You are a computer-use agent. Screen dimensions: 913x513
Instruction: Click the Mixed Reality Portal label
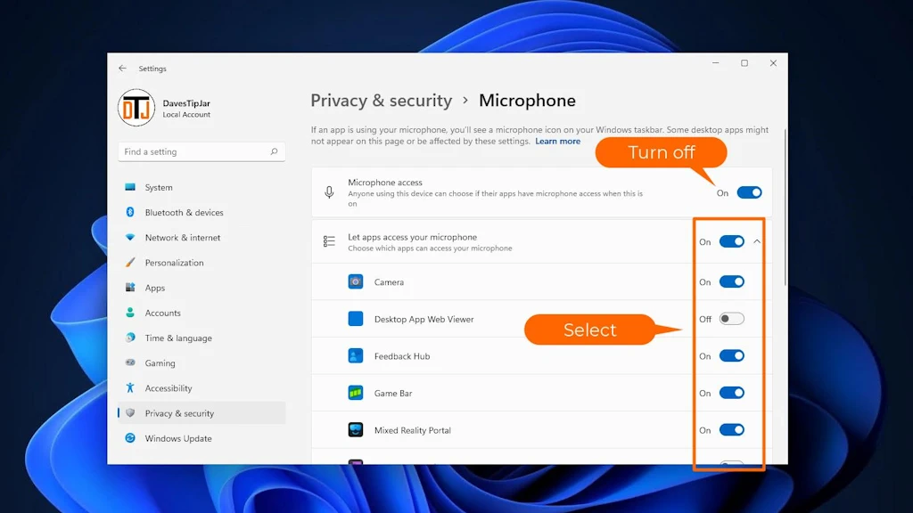point(412,430)
